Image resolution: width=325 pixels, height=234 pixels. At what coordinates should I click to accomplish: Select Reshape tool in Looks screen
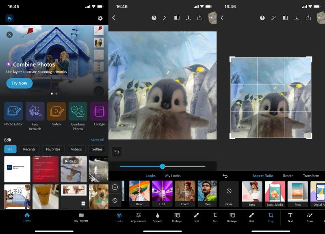[x=177, y=217]
